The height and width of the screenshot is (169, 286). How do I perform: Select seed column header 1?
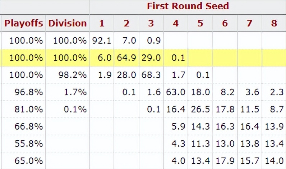pyautogui.click(x=102, y=24)
